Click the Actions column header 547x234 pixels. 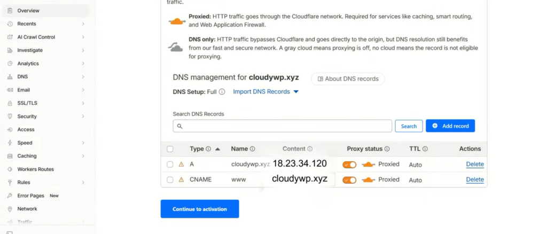click(470, 149)
